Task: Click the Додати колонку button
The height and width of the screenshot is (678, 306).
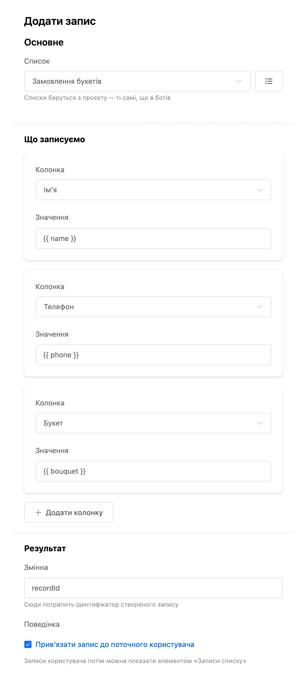Action: point(69,513)
